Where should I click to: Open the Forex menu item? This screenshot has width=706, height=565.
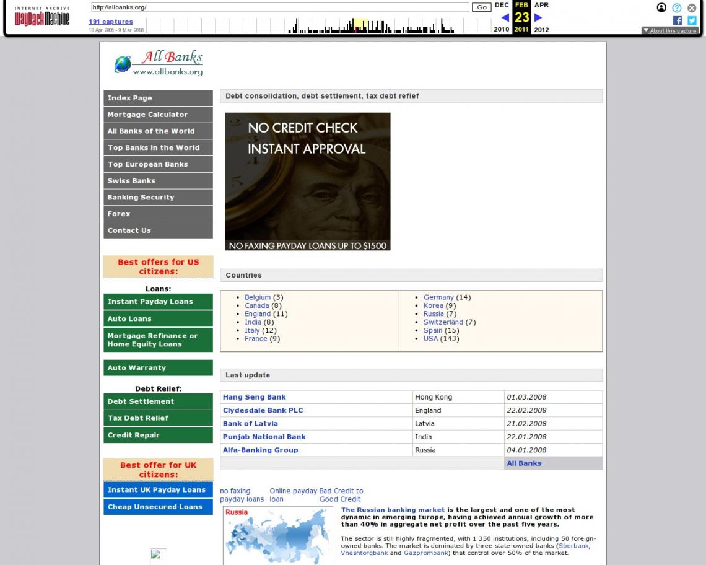[158, 214]
